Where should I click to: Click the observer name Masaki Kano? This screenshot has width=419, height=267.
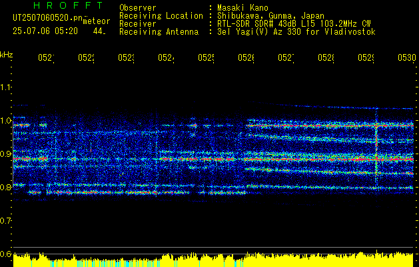point(242,8)
